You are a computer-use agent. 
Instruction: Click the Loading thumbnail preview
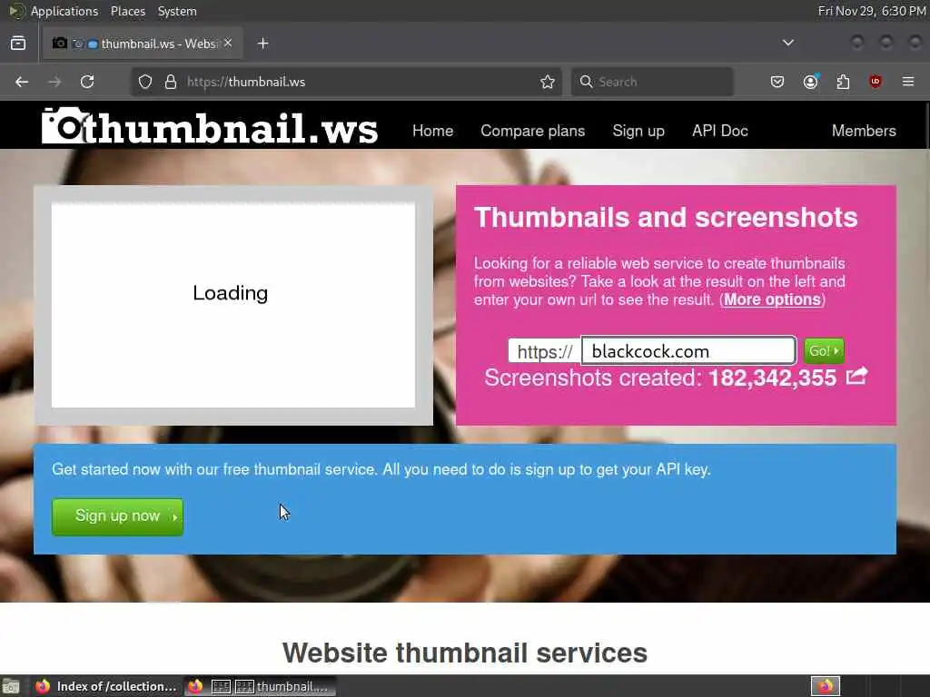coord(233,305)
